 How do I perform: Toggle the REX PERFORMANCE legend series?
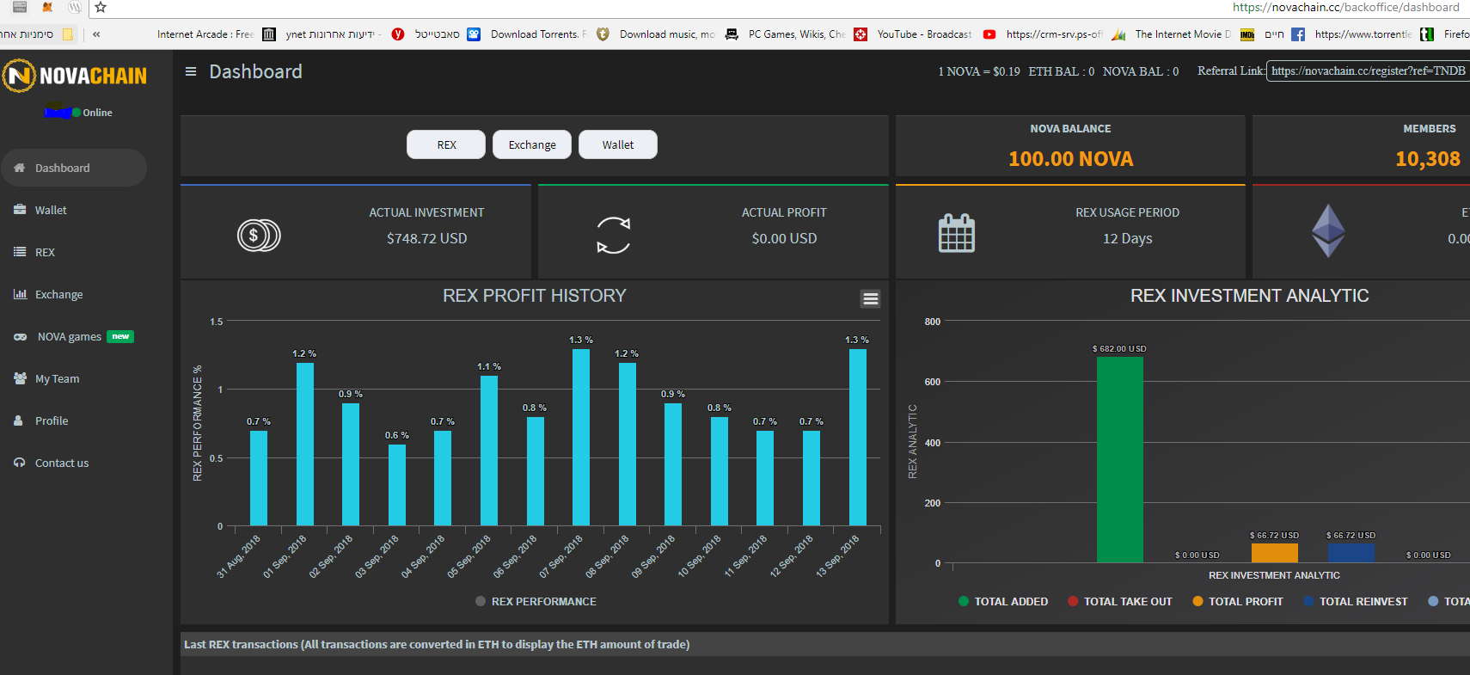(536, 602)
